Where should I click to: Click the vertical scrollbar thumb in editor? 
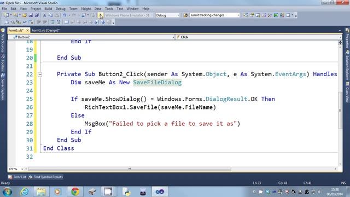[340, 111]
